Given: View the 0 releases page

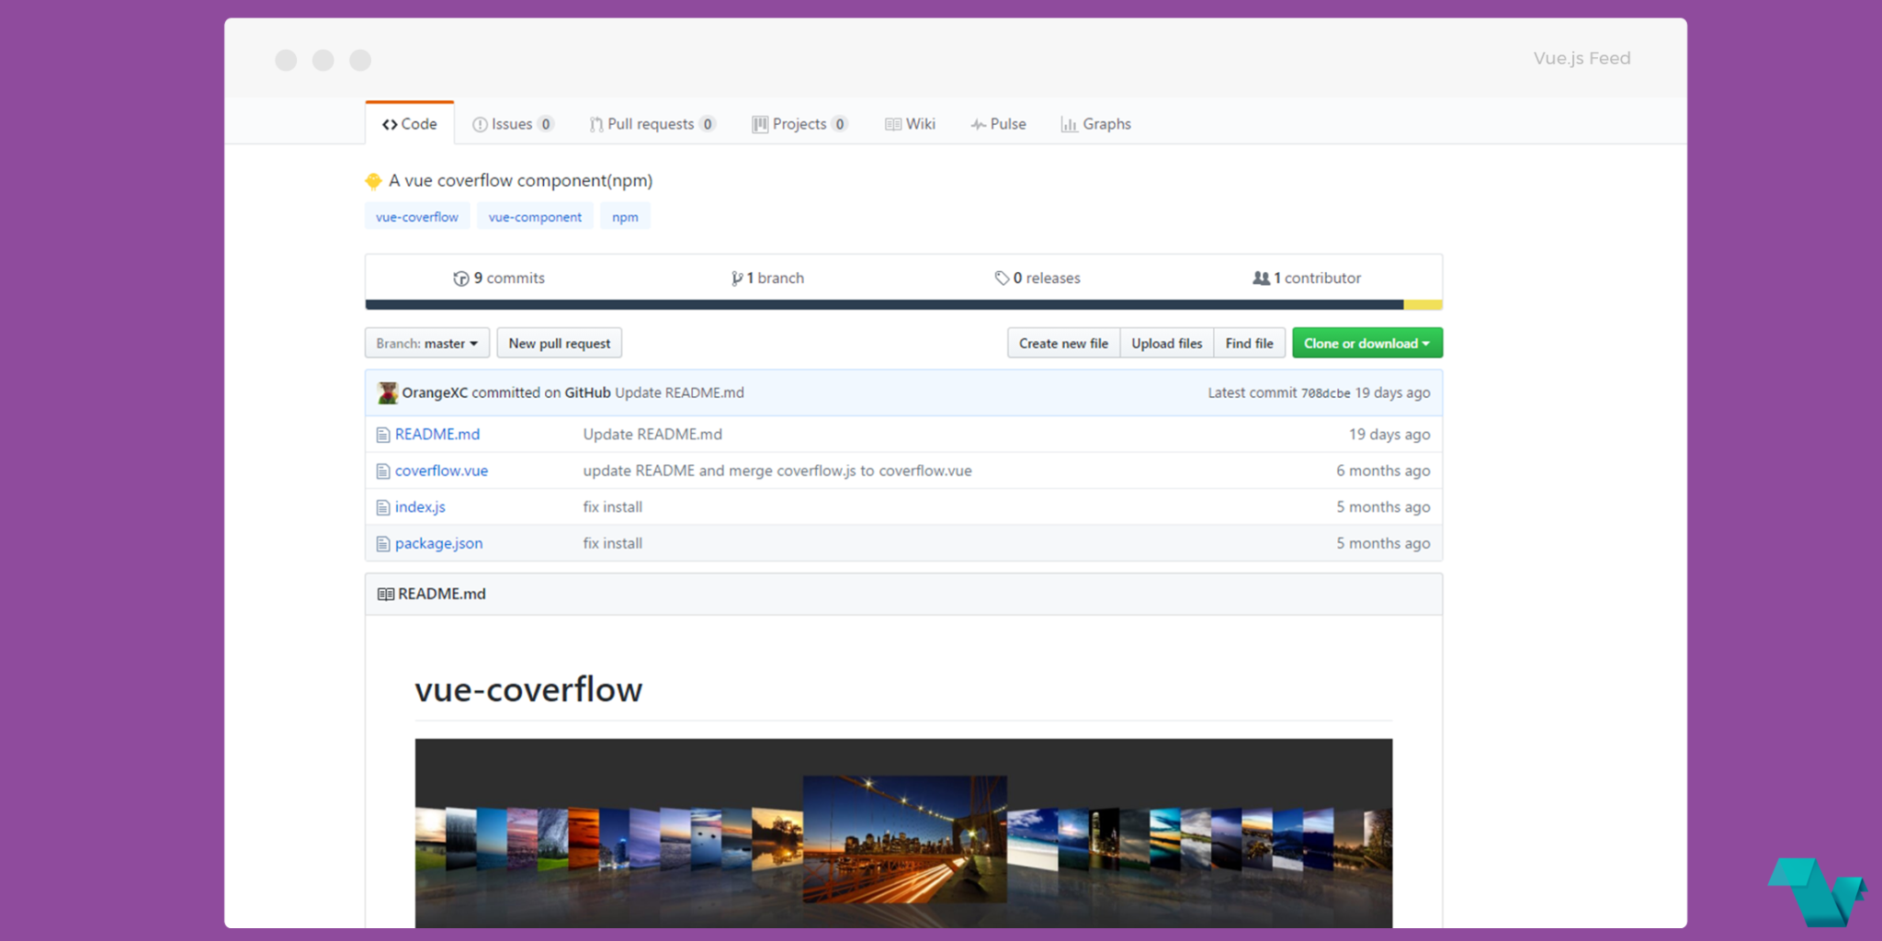Looking at the screenshot, I should click(x=1037, y=278).
